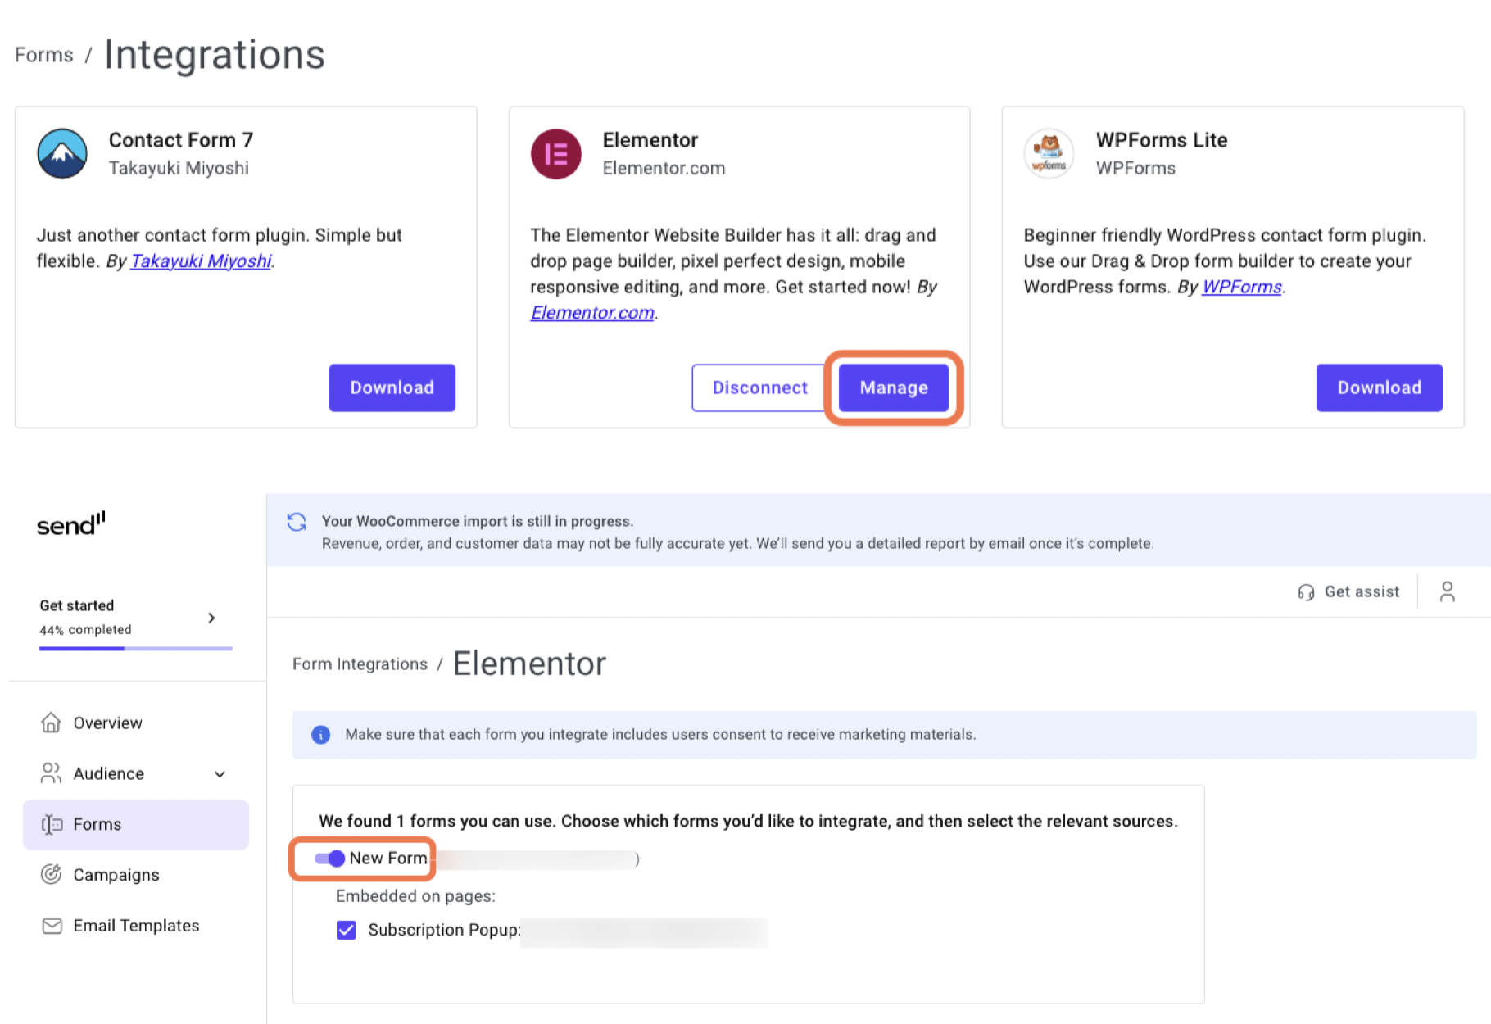Open Campaigns in the sidebar
This screenshot has width=1491, height=1024.
tap(136, 875)
